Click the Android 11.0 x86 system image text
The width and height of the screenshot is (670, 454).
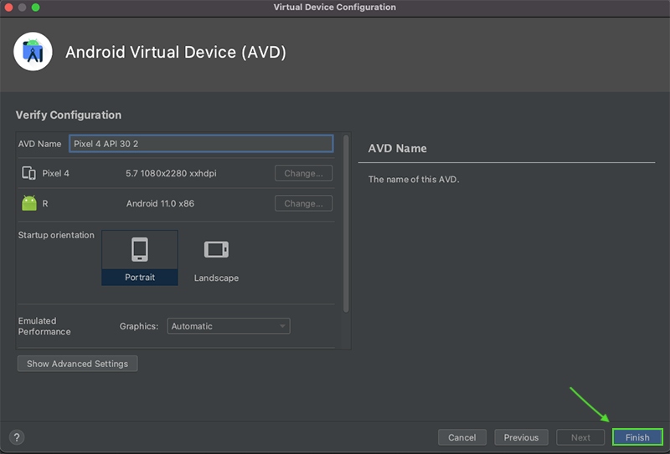160,203
